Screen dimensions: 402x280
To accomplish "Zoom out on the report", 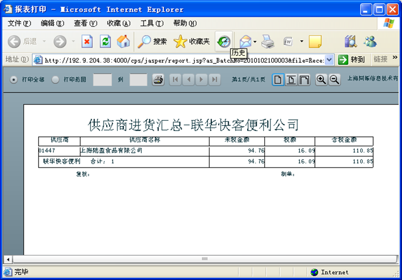I will (334, 80).
